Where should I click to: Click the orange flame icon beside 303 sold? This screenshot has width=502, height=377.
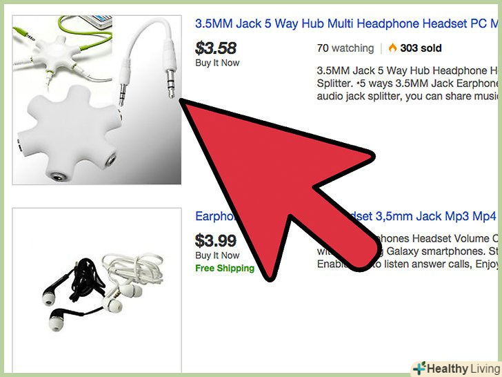pyautogui.click(x=392, y=48)
